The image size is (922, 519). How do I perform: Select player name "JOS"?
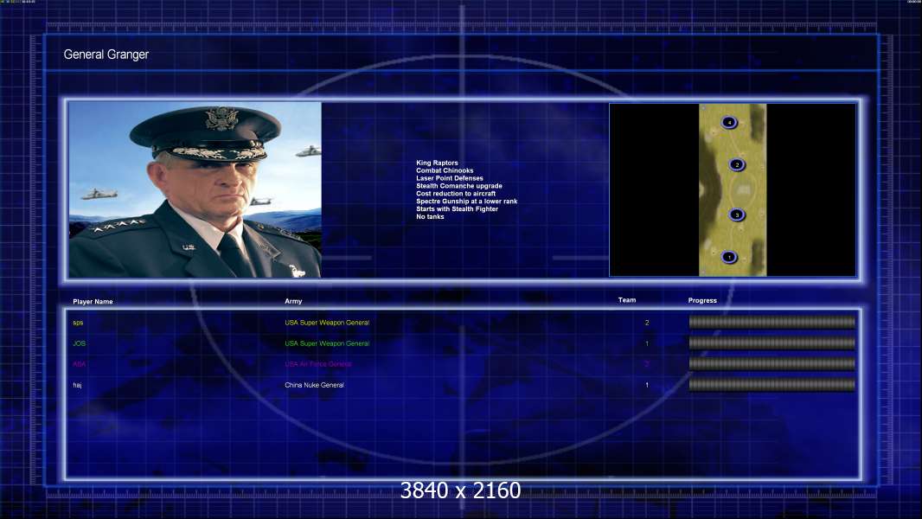click(x=80, y=343)
